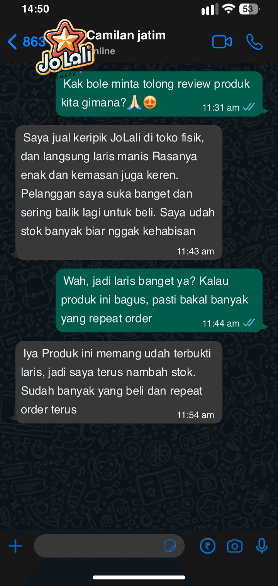Tap the rupee payment icon
This screenshot has height=586, width=278.
point(207,546)
